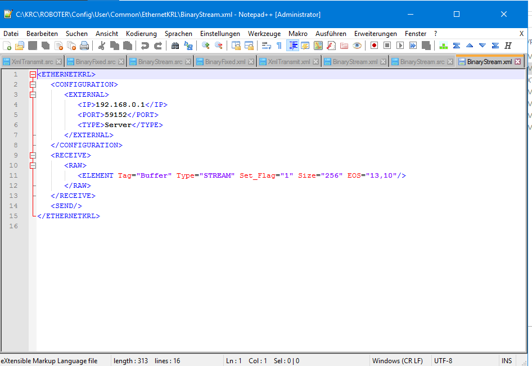Click the Stop recording macro icon
The width and height of the screenshot is (532, 366).
pos(387,46)
